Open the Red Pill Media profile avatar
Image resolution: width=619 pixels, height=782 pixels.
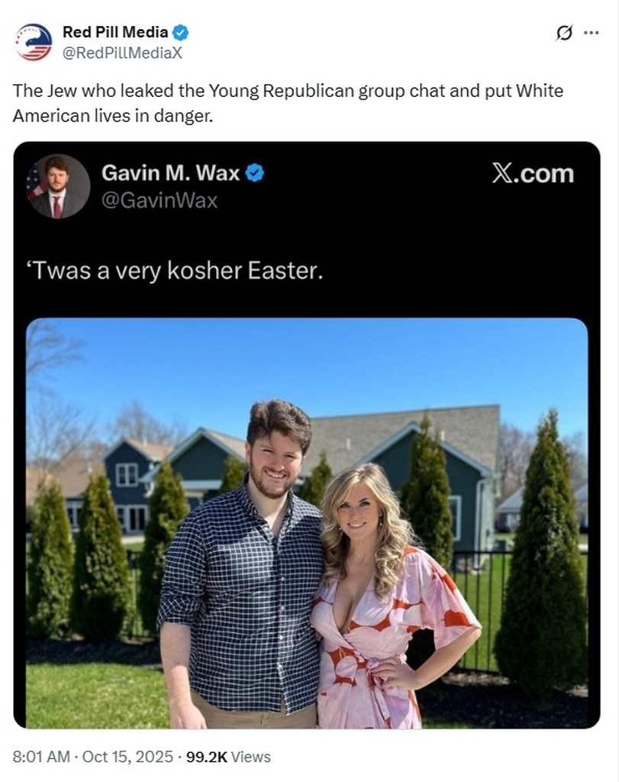tap(34, 42)
